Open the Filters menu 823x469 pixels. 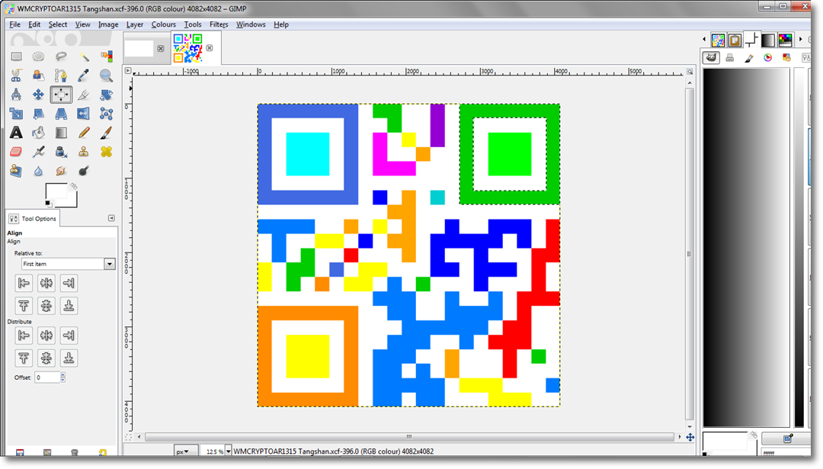coord(219,24)
